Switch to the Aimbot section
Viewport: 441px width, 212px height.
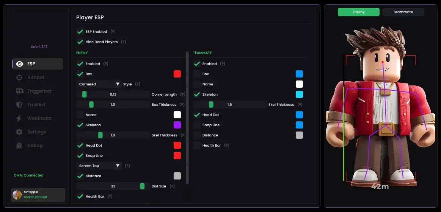point(38,78)
